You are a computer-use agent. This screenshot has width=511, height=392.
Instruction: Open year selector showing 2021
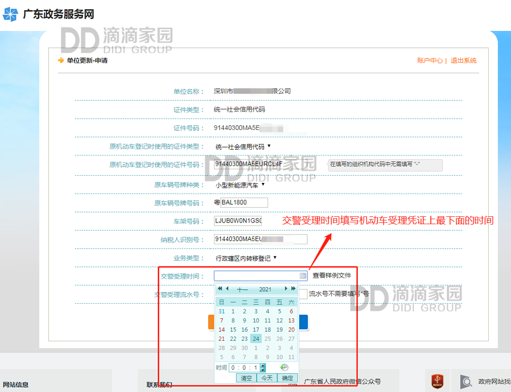click(265, 289)
